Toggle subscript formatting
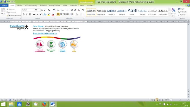 tap(37, 14)
